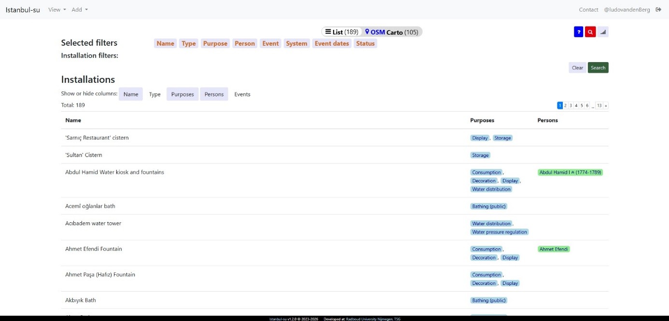Open Ahmet Efendi Fountain entry
Image resolution: width=669 pixels, height=321 pixels.
(x=94, y=249)
